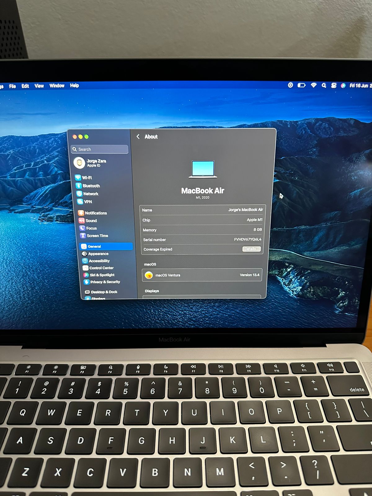Open Control Center settings
This screenshot has height=496, width=372.
coord(98,268)
